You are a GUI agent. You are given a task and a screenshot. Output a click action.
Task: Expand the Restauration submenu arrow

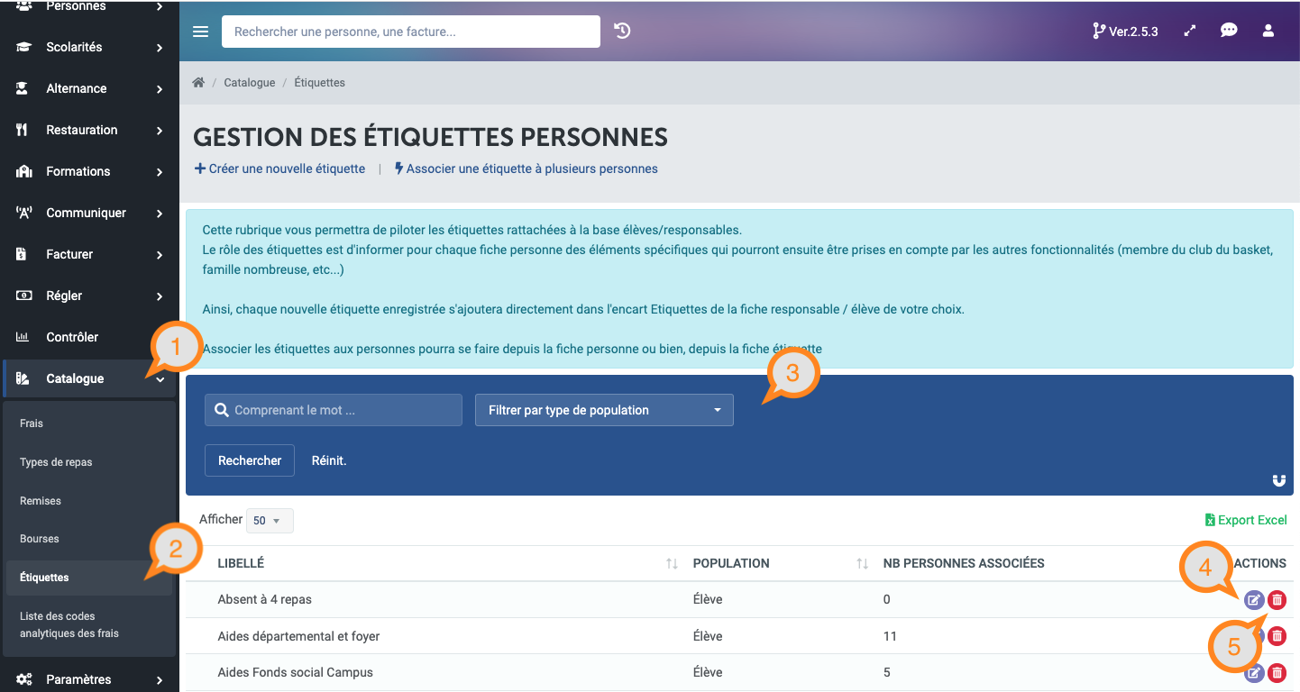pos(160,131)
